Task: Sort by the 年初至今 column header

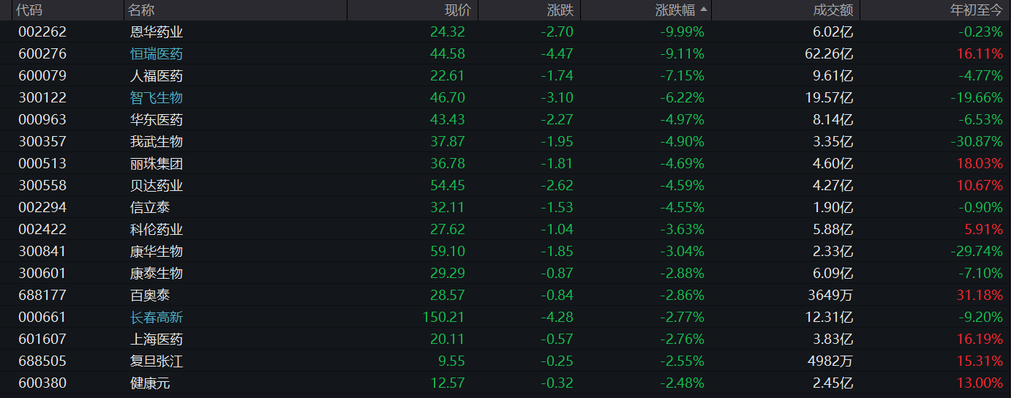Action: point(976,10)
